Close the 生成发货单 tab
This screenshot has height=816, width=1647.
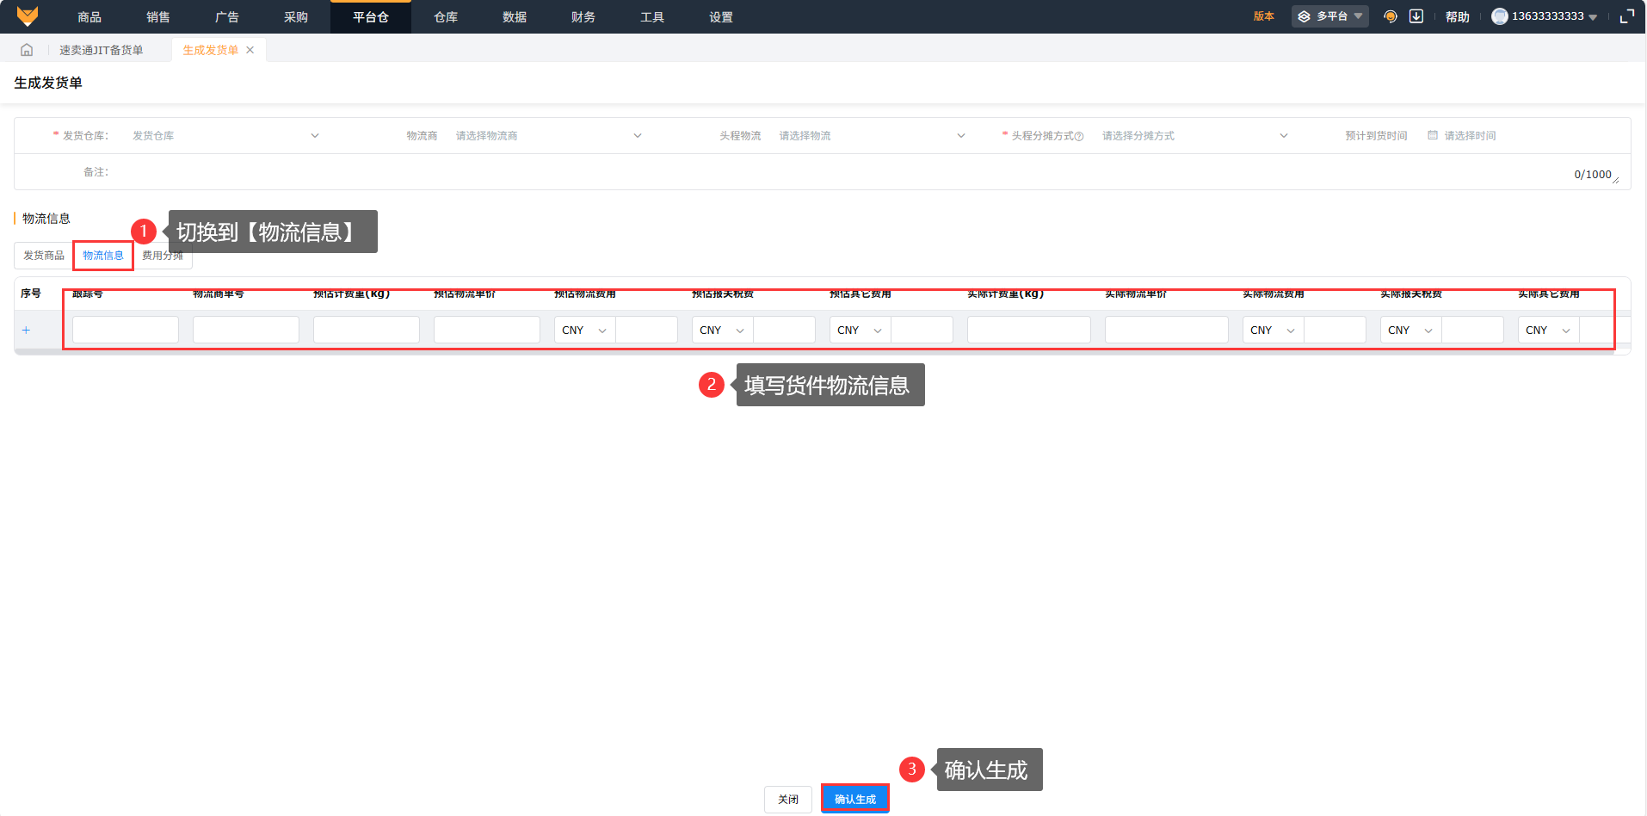click(x=250, y=50)
